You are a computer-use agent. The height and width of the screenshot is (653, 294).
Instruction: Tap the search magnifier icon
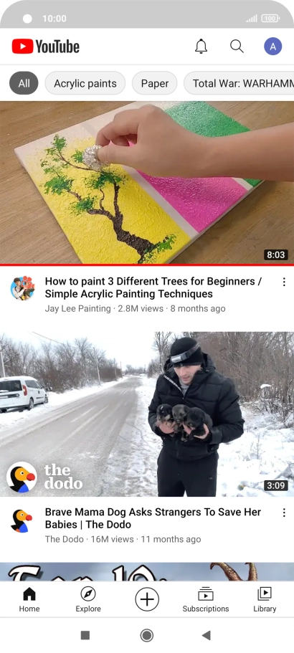pyautogui.click(x=237, y=46)
